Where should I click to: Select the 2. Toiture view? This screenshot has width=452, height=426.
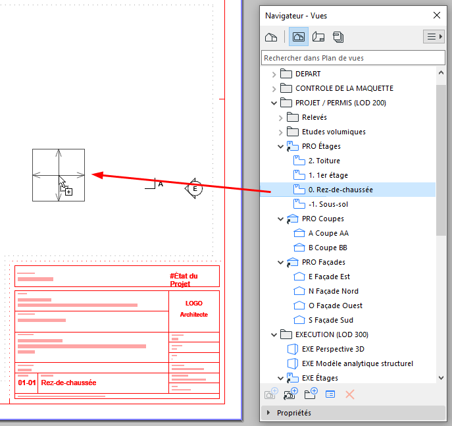coord(324,161)
